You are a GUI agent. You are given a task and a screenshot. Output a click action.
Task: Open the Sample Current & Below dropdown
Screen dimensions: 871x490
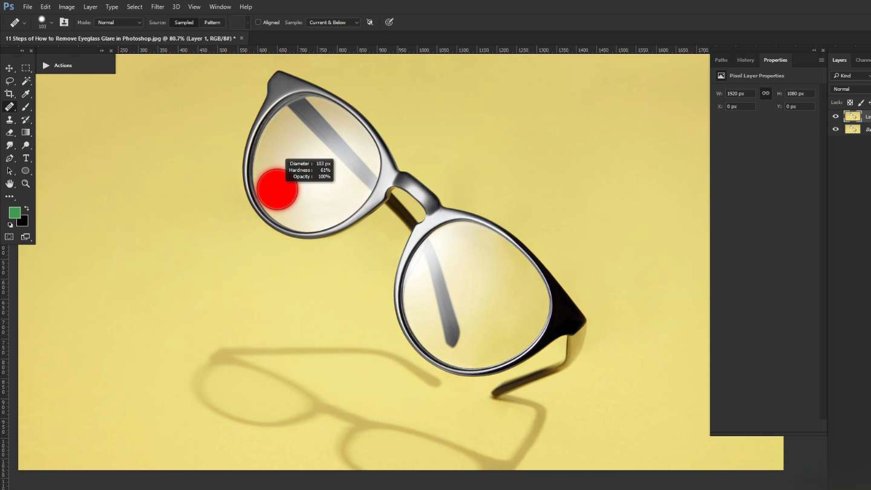pos(332,22)
